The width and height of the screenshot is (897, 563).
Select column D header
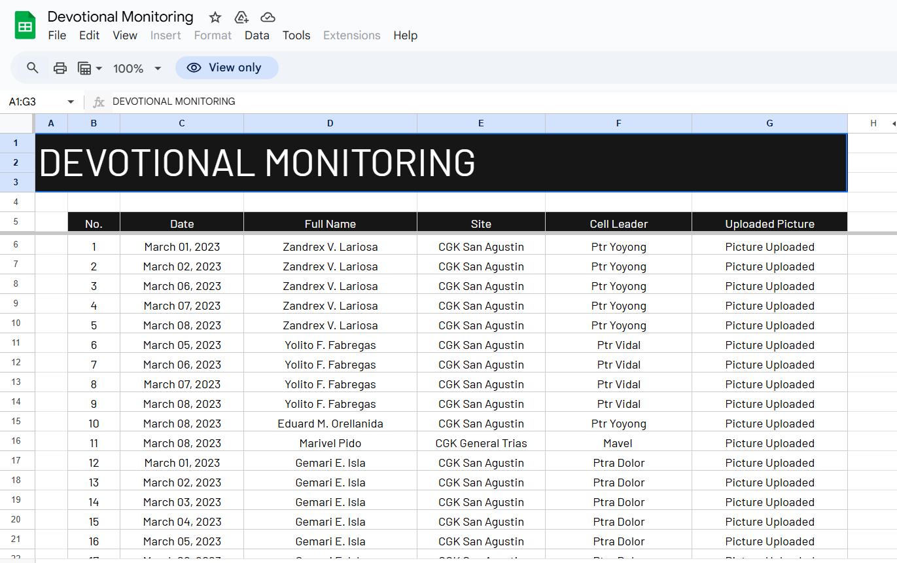[330, 123]
